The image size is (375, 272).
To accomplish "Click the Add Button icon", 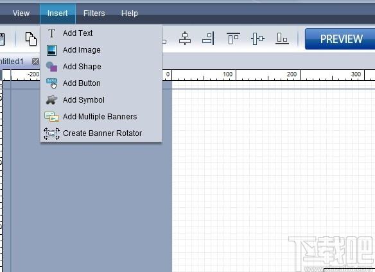I will tap(51, 83).
